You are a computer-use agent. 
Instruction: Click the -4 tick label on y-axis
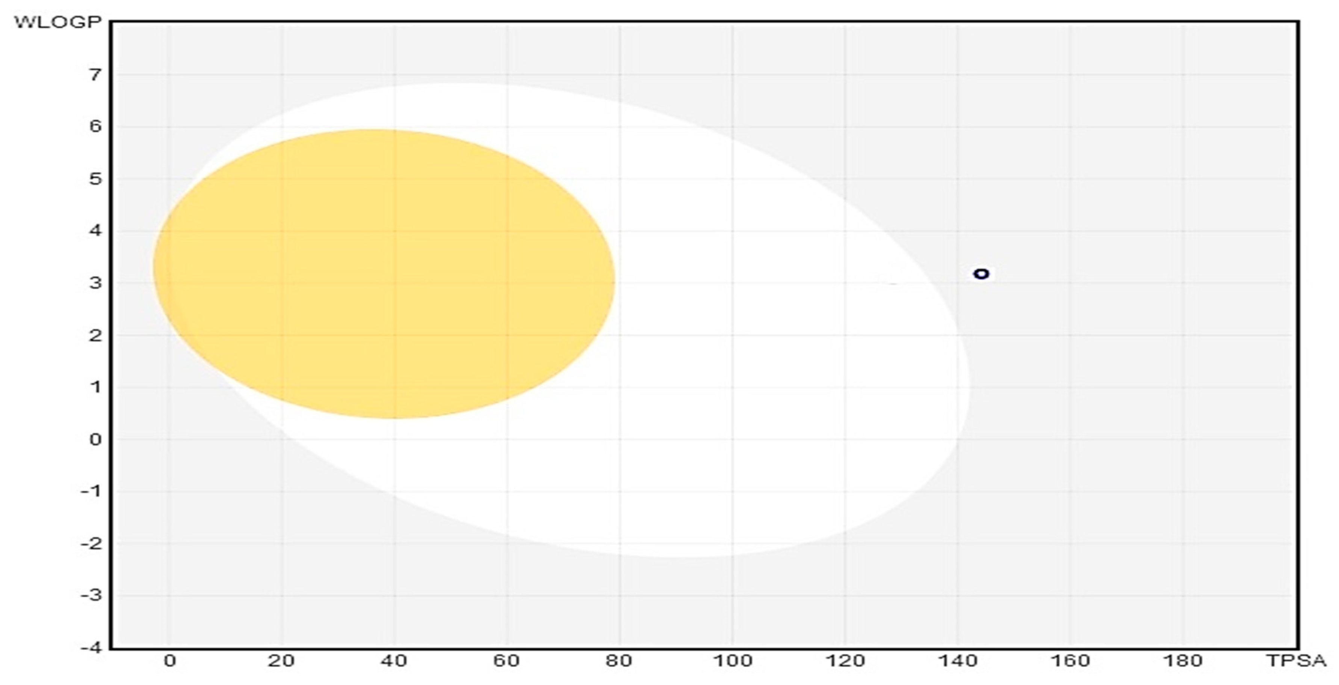91,647
